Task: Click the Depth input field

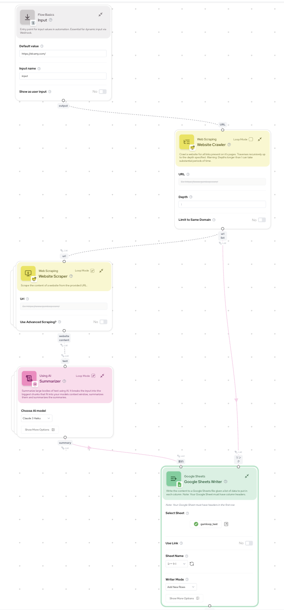Action: click(x=222, y=204)
